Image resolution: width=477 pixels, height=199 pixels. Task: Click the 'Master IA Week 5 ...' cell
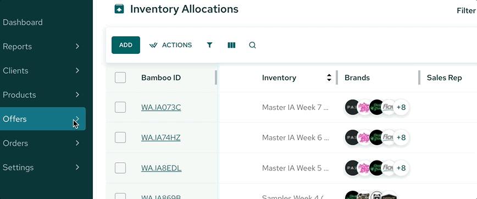point(296,168)
